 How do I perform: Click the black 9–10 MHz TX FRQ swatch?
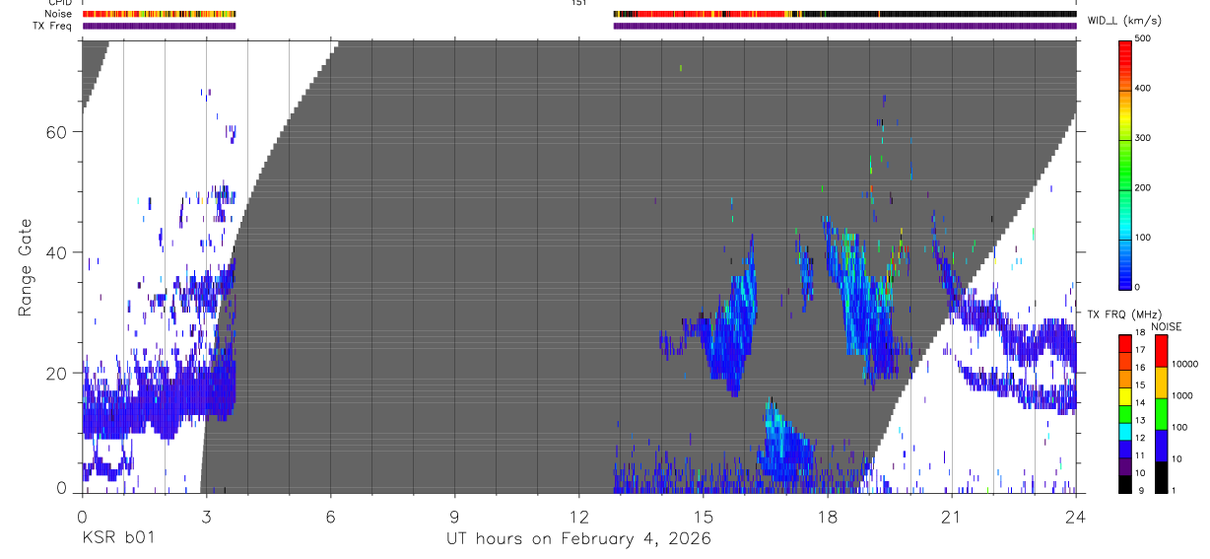[x=1125, y=483]
